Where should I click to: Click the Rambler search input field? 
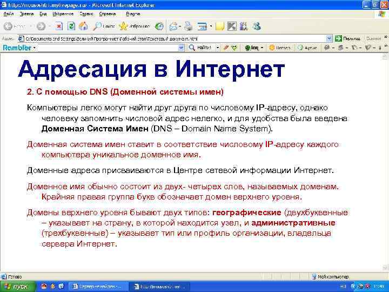pyautogui.click(x=108, y=48)
